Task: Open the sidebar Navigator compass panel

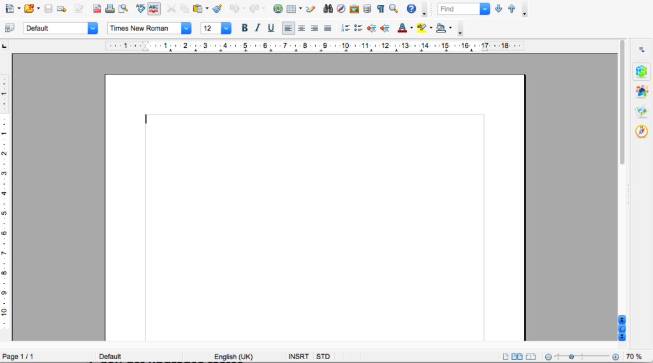Action: coord(642,131)
